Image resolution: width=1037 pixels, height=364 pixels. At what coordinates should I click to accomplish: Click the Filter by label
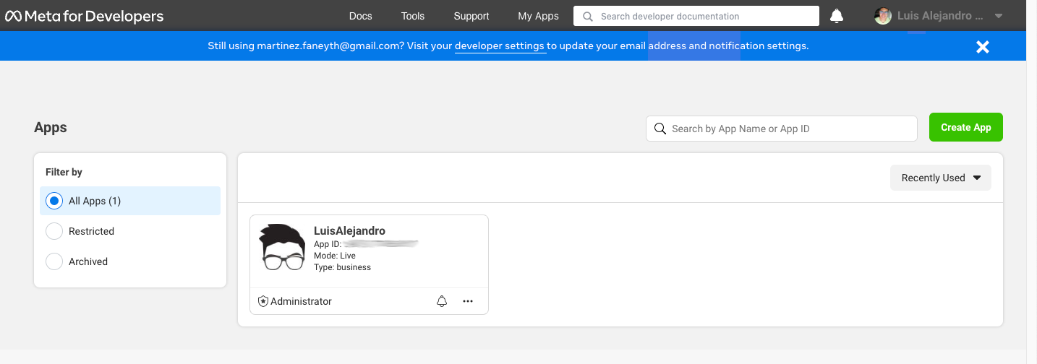64,172
